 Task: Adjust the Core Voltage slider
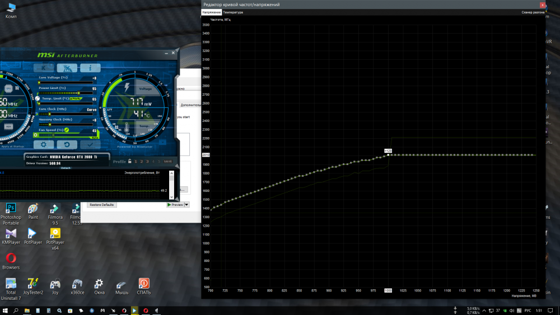tap(65, 82)
